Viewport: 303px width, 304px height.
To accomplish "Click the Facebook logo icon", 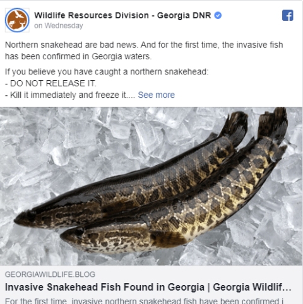I will pos(288,15).
